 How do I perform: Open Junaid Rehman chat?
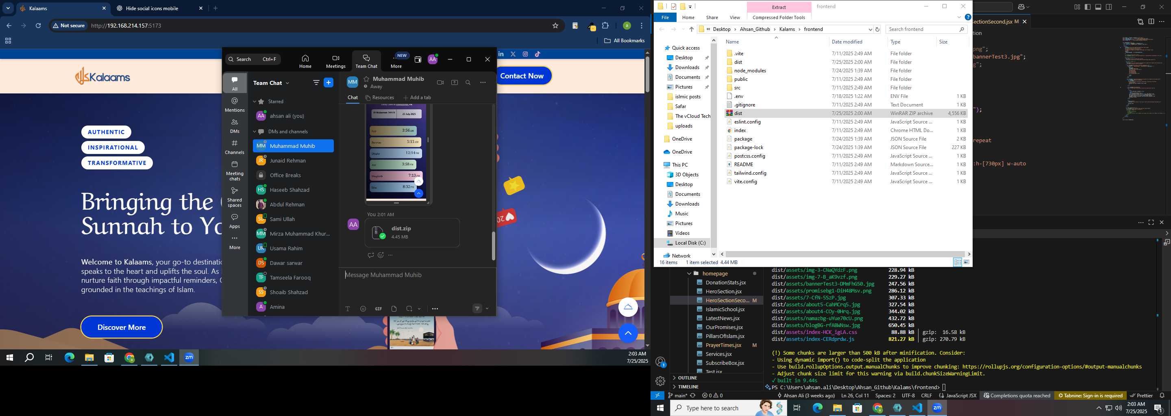(x=293, y=161)
